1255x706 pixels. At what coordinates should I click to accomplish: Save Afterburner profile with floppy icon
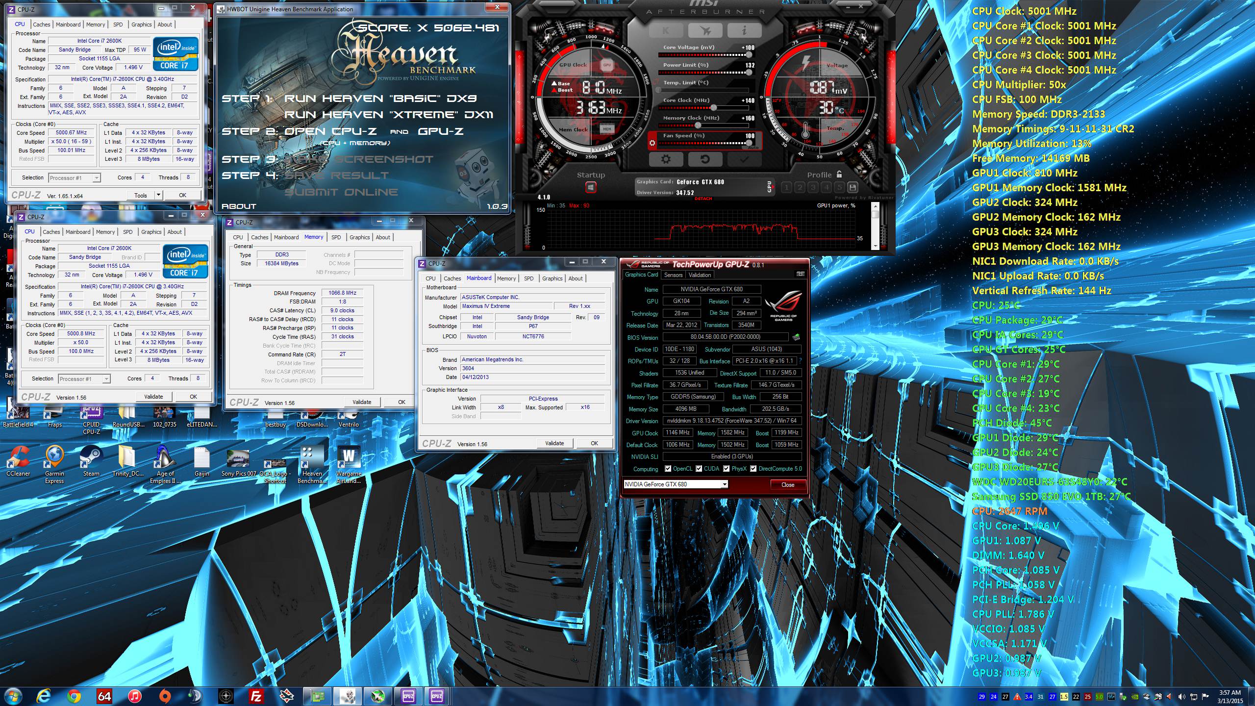[853, 187]
